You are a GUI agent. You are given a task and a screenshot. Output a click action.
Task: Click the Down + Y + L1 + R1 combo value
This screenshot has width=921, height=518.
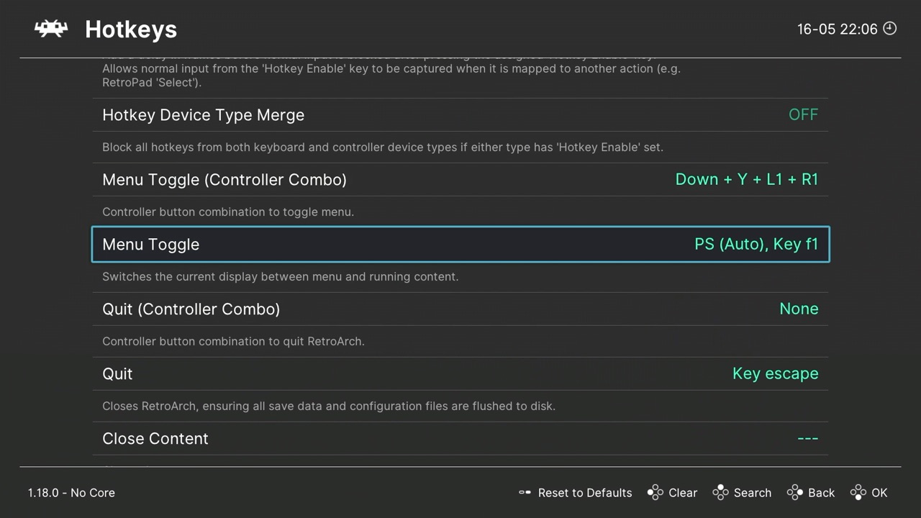coord(747,179)
